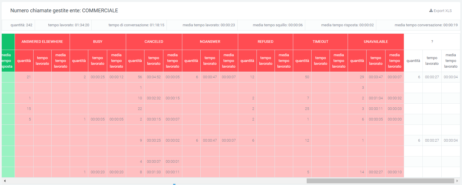Viewport: 462px width, 185px height.
Task: Click the UNAVAILABLE media cell 00:00:10
Action: (x=395, y=172)
